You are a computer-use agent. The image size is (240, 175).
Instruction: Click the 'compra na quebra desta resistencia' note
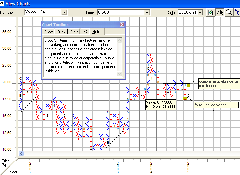pos(218,83)
